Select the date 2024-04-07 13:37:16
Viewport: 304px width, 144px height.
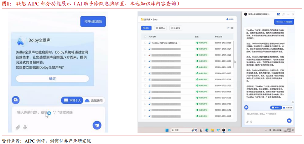point(223,79)
